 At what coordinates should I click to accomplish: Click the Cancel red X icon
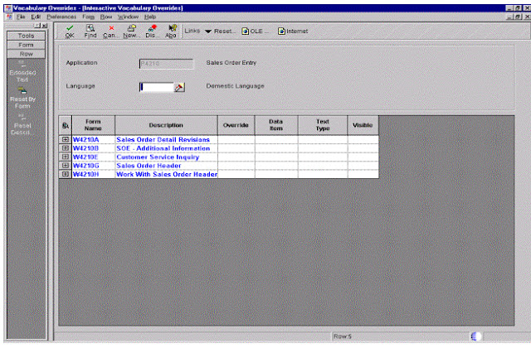click(110, 31)
